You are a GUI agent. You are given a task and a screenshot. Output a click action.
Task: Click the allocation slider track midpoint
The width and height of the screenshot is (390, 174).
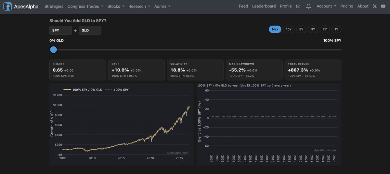[x=195, y=50]
